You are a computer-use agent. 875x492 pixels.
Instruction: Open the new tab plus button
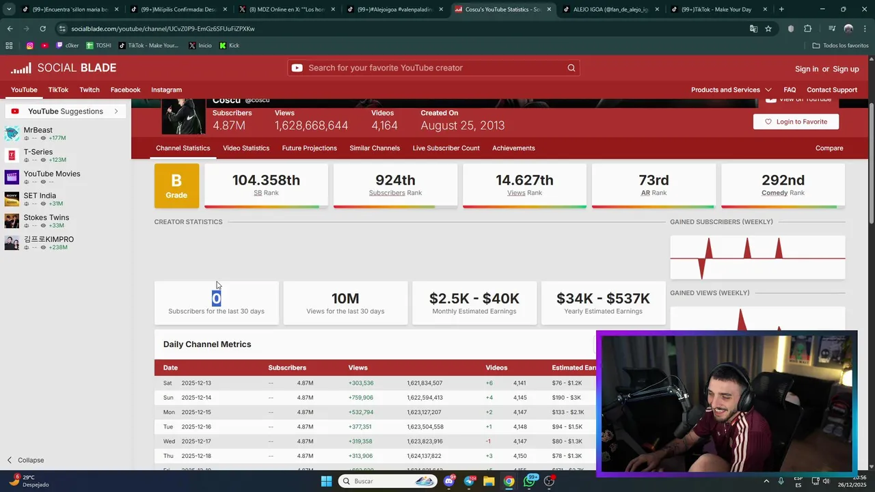(x=781, y=10)
